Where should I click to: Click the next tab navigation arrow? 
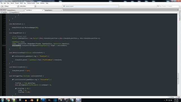point(4,10)
